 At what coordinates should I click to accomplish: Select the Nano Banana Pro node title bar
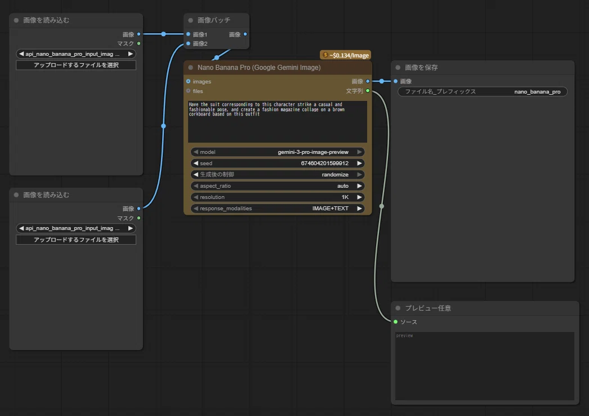pyautogui.click(x=278, y=68)
